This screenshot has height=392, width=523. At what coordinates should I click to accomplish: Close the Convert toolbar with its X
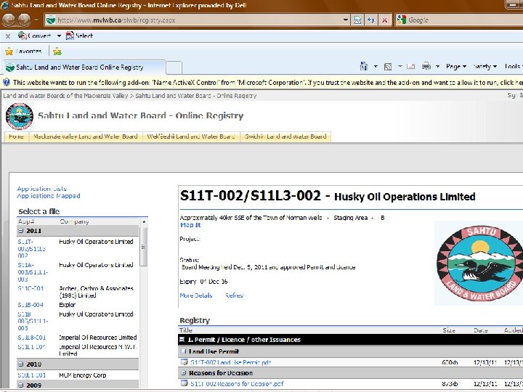point(8,36)
